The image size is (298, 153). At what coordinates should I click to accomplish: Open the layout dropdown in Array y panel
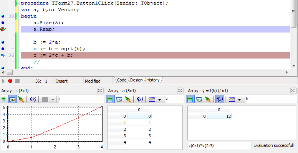click(235, 99)
